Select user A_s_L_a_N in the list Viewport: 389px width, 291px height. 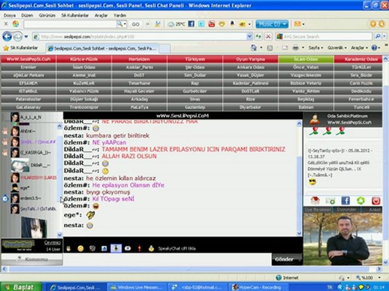pyautogui.click(x=31, y=117)
